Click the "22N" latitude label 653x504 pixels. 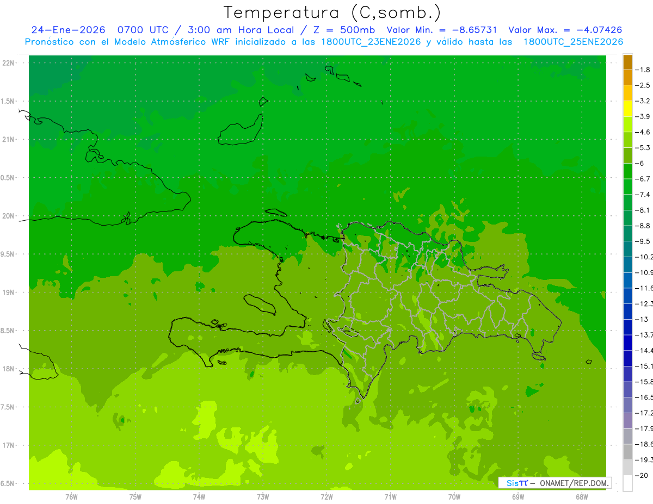tap(9, 63)
